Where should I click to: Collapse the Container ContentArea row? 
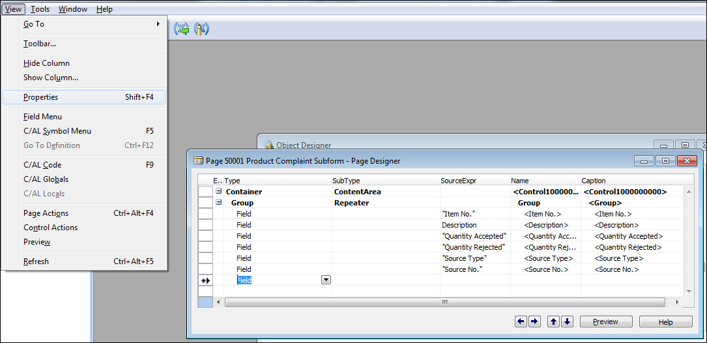point(219,191)
